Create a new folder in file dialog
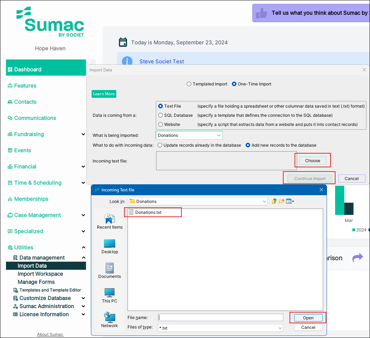Image resolution: width=370 pixels, height=338 pixels. click(x=281, y=202)
